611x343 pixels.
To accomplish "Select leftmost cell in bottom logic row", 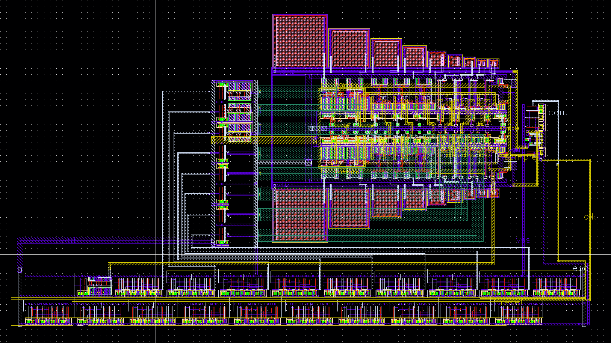I will 48,314.
